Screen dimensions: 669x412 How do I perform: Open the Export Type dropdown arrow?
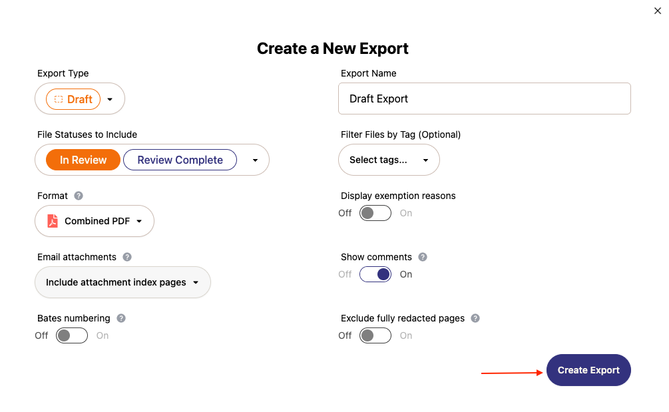(x=110, y=99)
